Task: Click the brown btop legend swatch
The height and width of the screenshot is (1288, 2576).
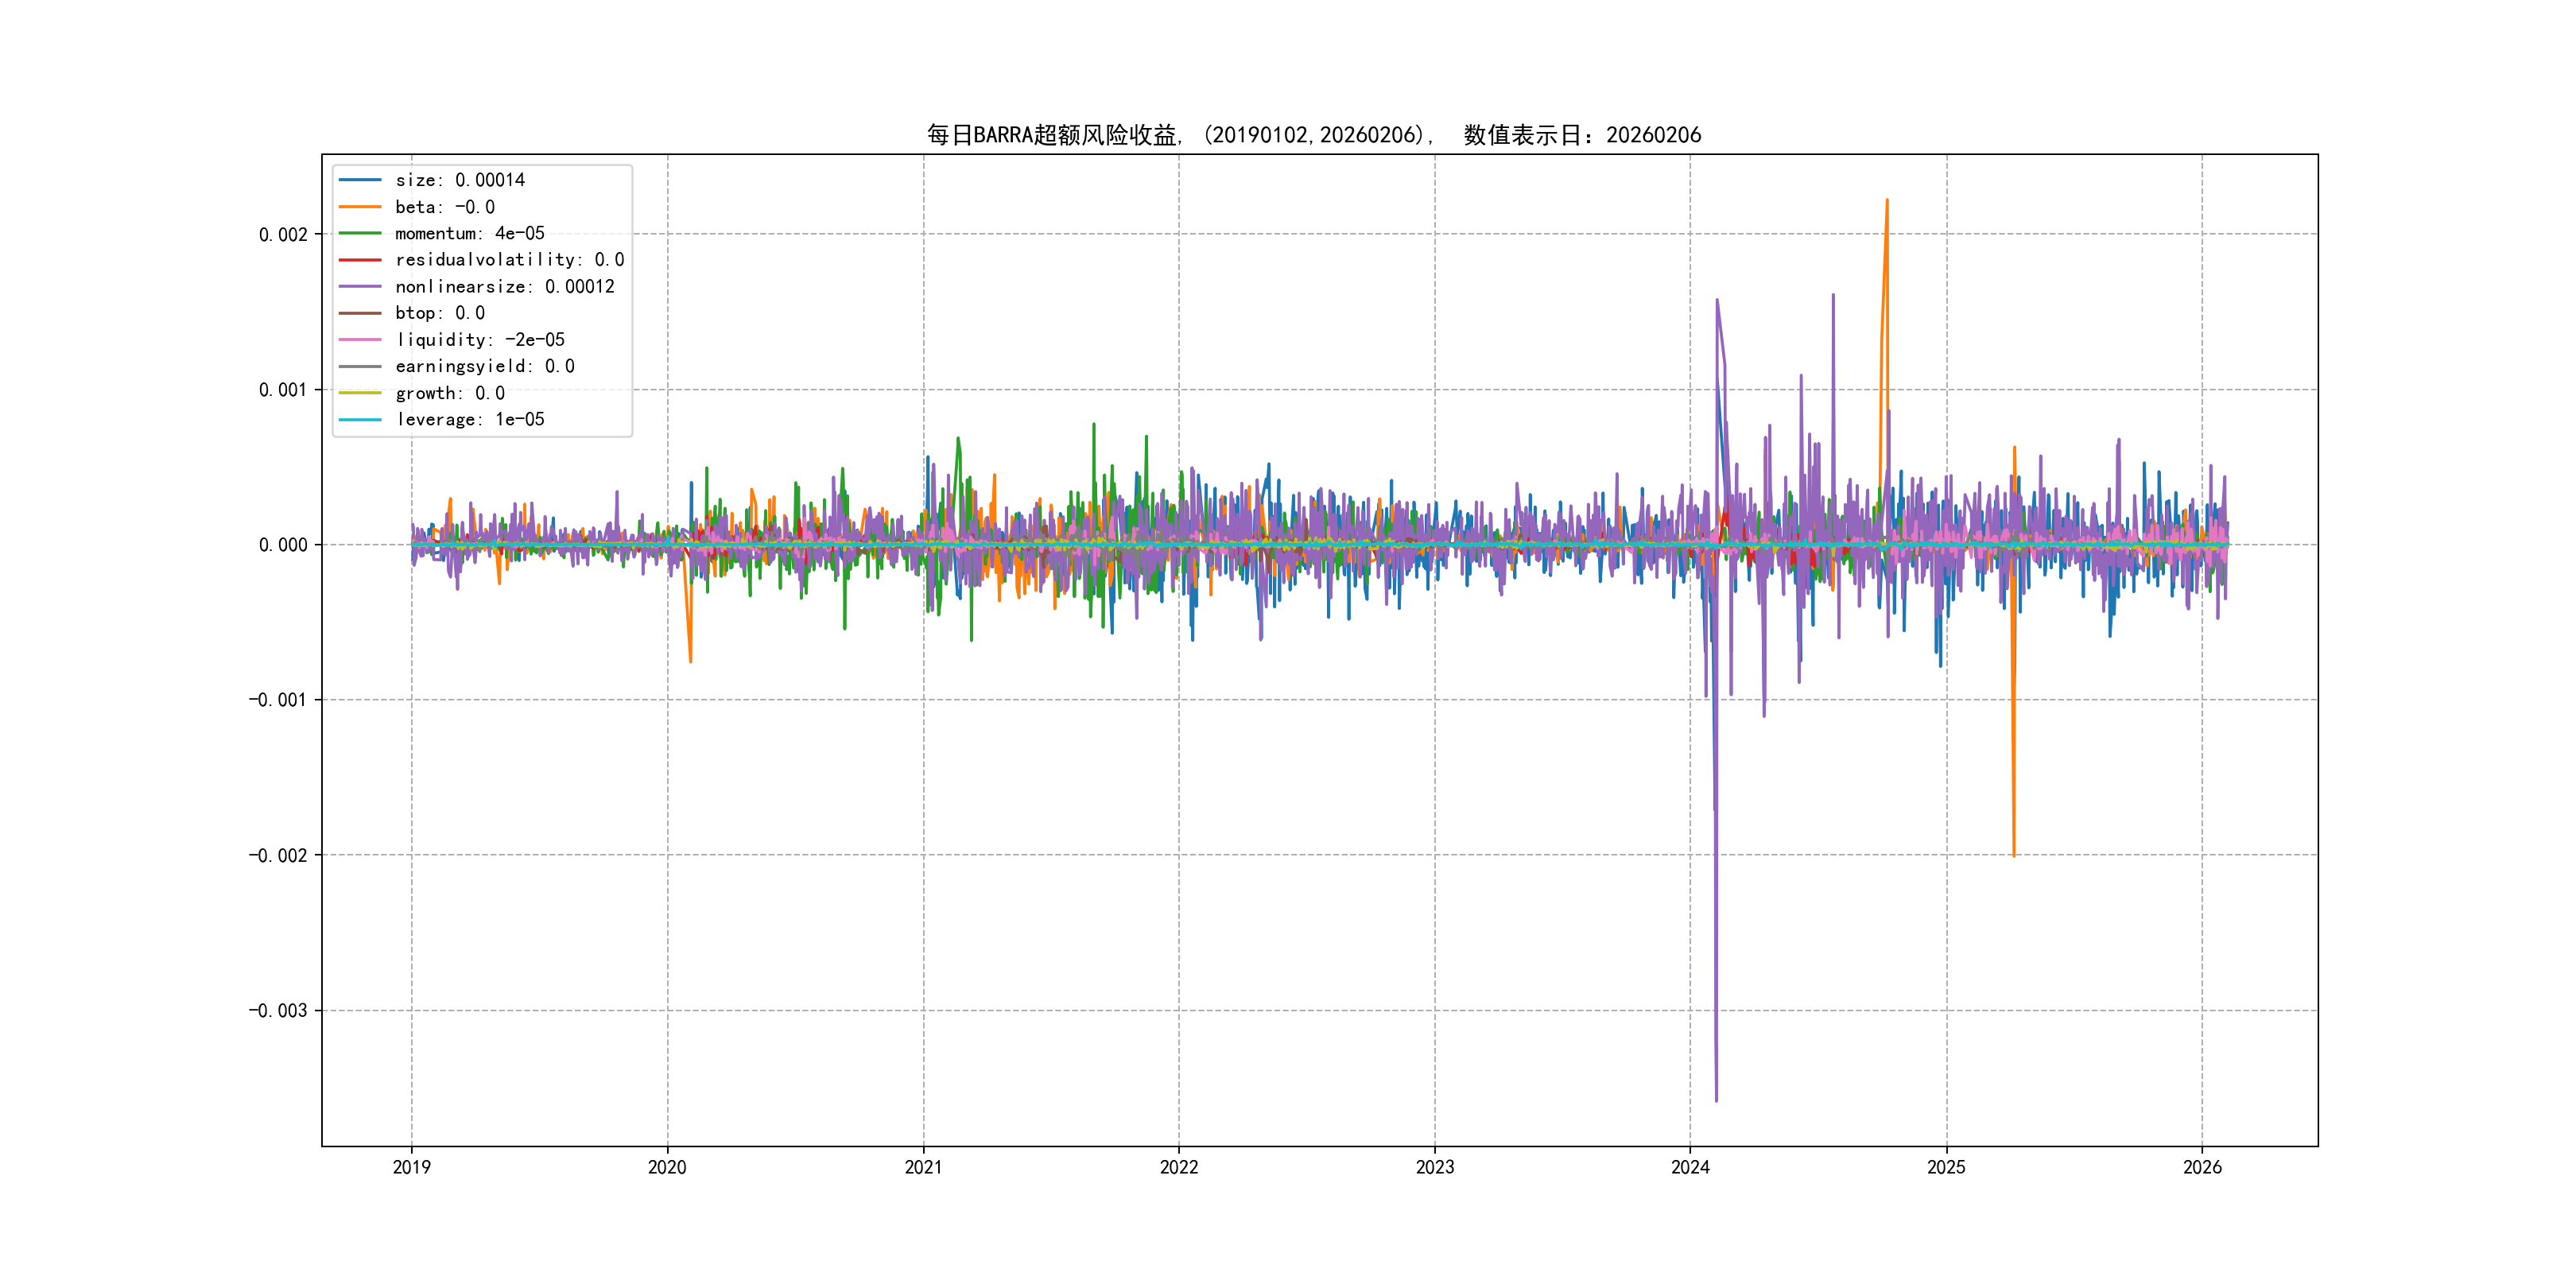Action: (360, 313)
